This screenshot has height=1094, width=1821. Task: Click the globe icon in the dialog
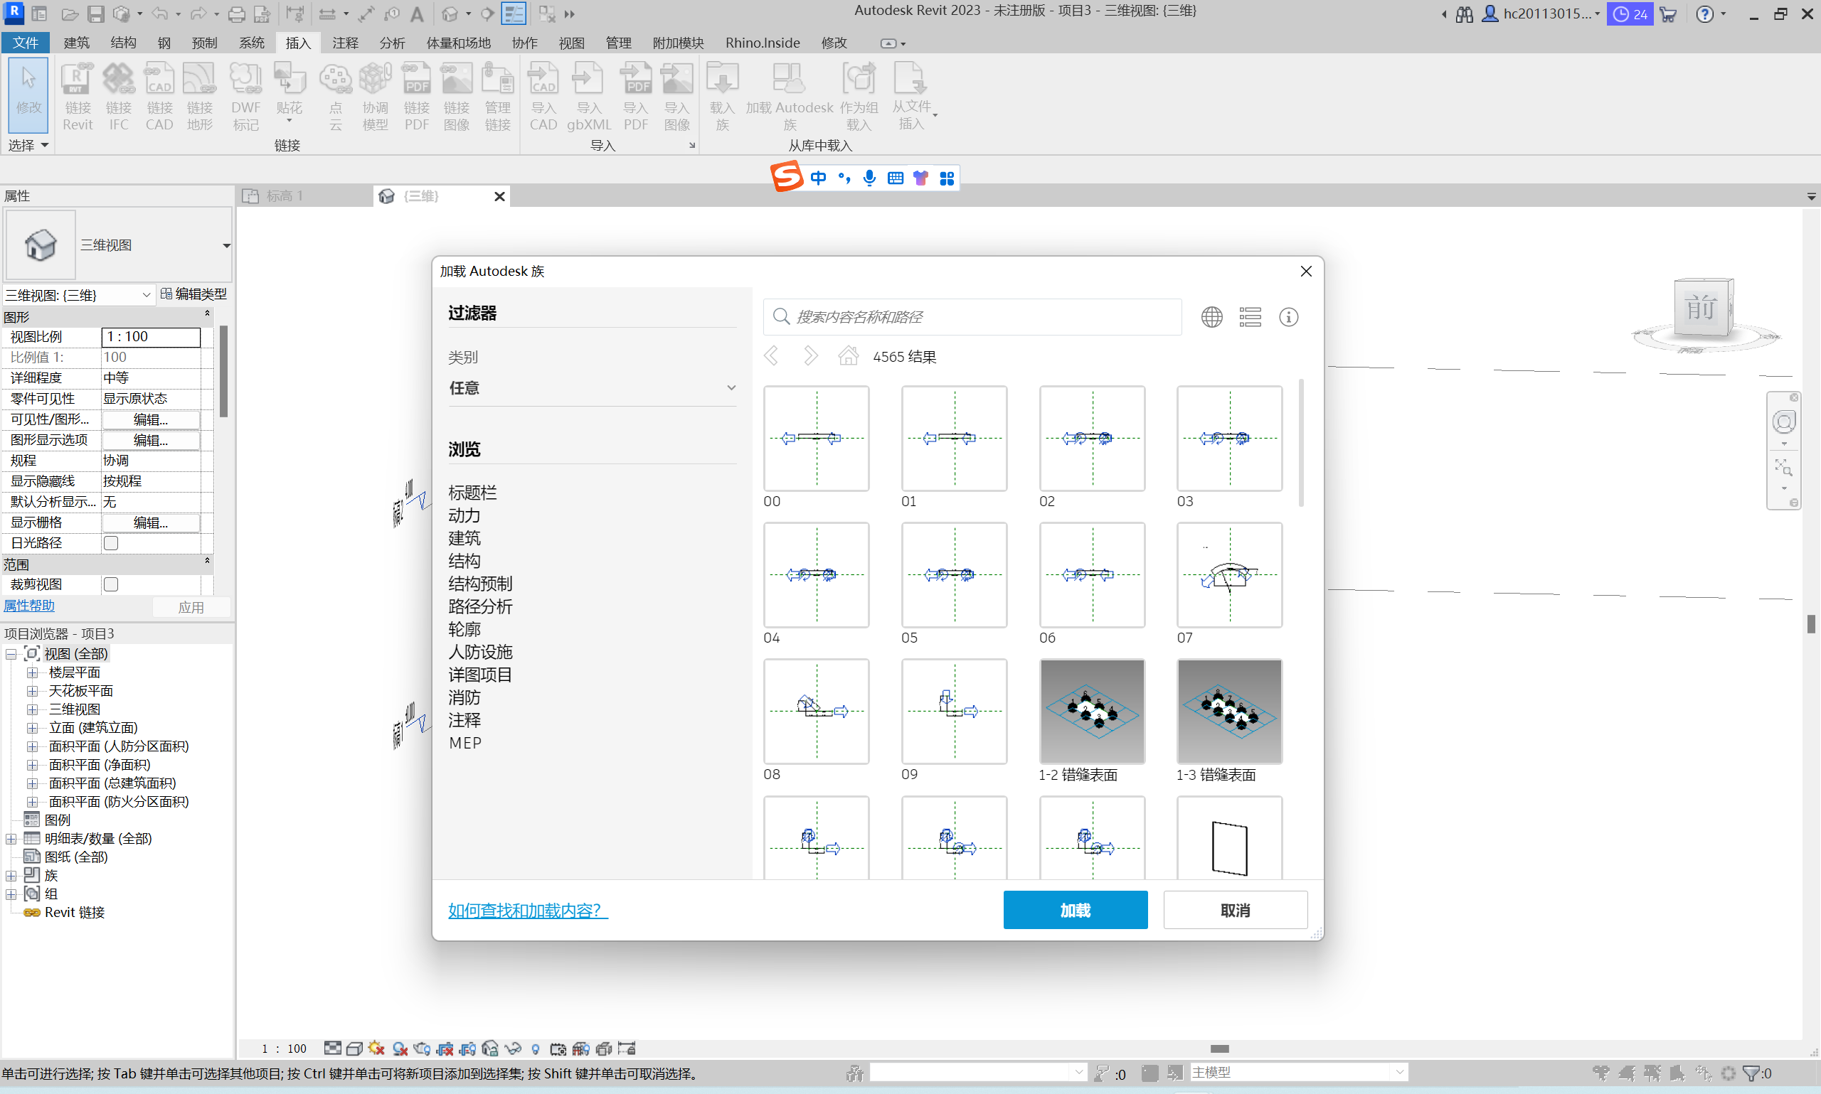point(1211,317)
